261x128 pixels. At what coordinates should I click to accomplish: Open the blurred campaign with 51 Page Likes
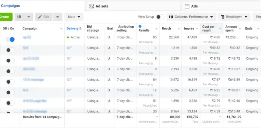tap(35, 101)
